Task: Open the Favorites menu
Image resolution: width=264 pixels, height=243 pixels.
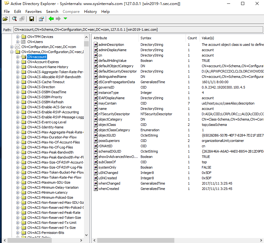Action: pos(33,11)
